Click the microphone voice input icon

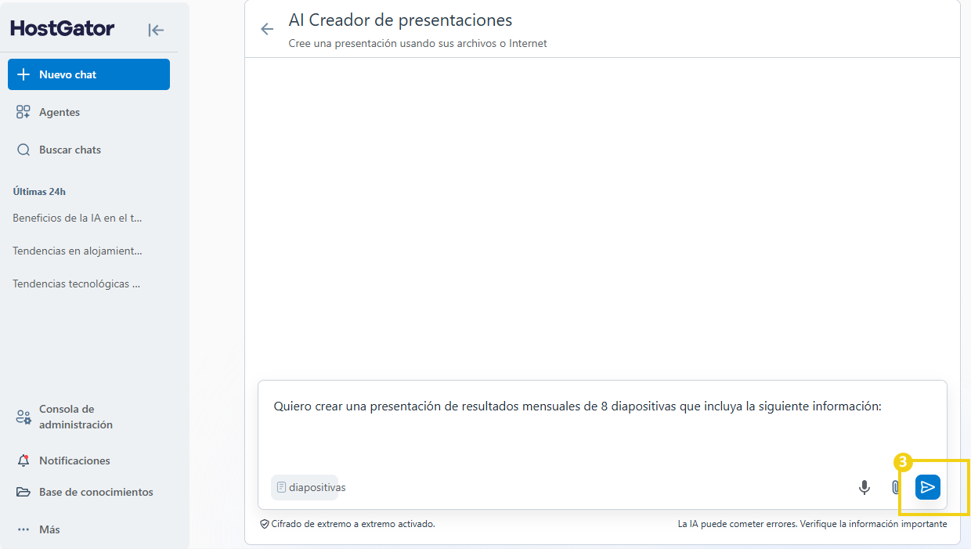(865, 487)
